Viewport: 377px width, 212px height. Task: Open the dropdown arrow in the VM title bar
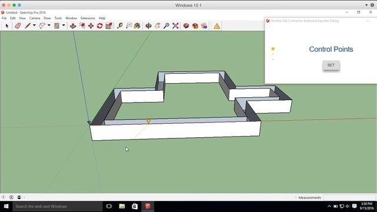click(x=366, y=5)
